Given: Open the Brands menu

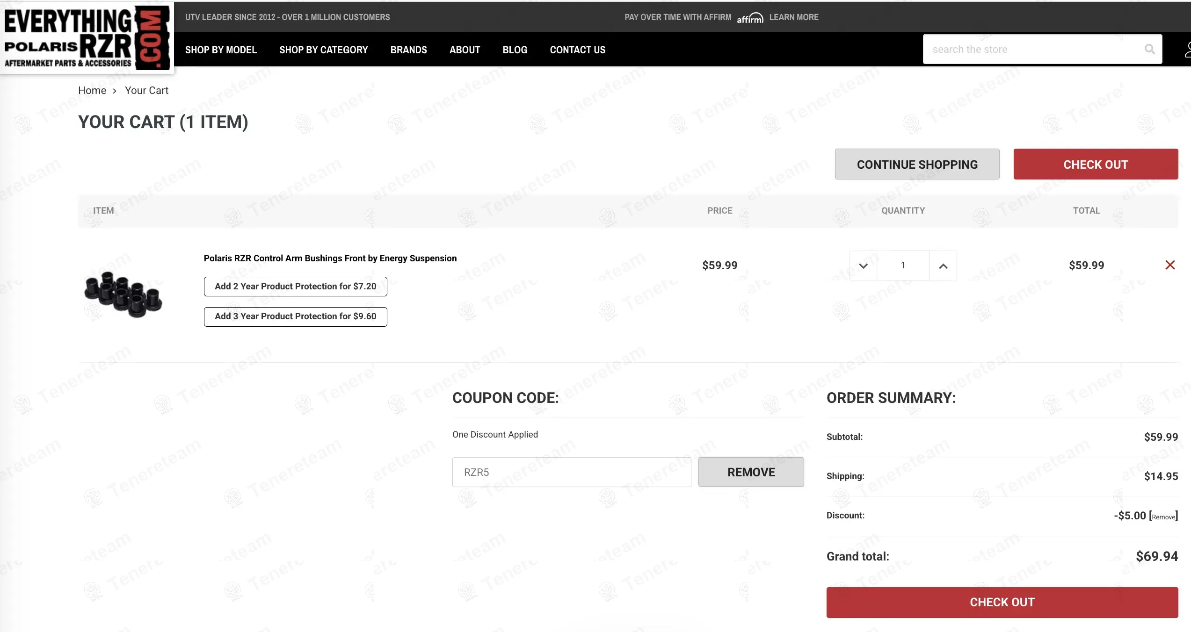Looking at the screenshot, I should pyautogui.click(x=409, y=50).
